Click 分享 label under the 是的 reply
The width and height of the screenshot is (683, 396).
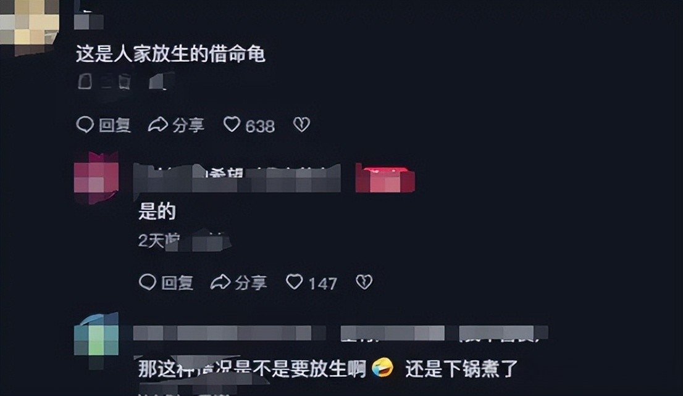pos(251,283)
